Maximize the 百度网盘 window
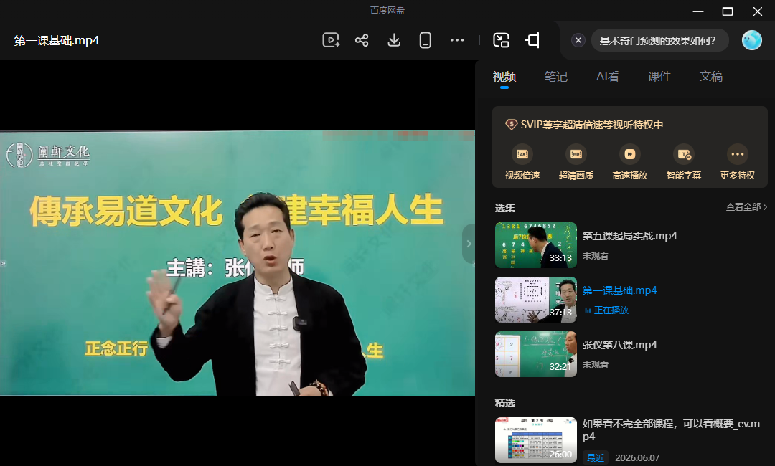Viewport: 775px width, 466px height. point(728,11)
